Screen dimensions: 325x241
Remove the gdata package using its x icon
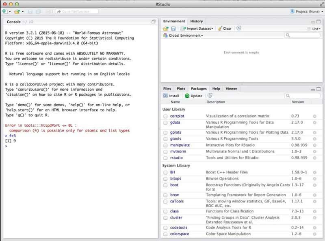(x=314, y=123)
